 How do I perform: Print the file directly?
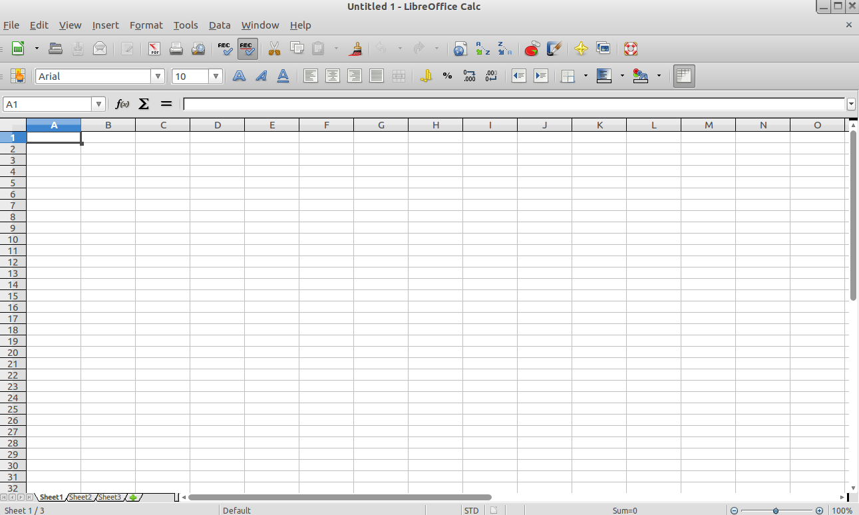click(x=176, y=49)
